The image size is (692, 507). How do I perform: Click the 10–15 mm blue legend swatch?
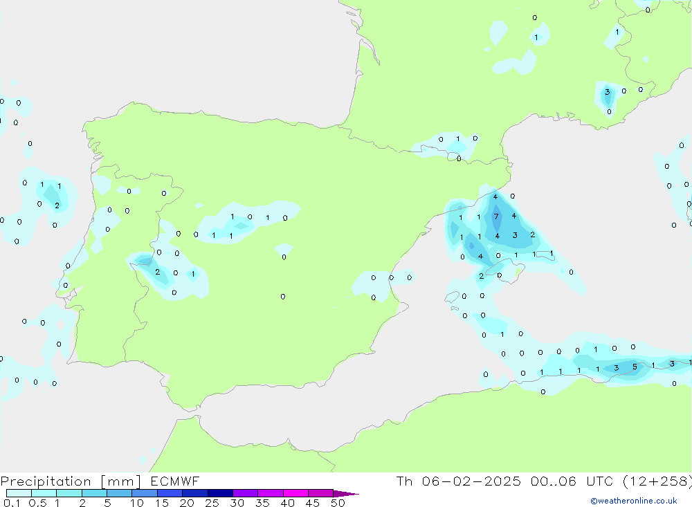pos(145,493)
